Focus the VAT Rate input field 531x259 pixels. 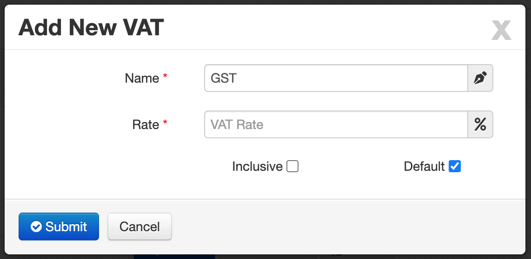[x=336, y=124]
